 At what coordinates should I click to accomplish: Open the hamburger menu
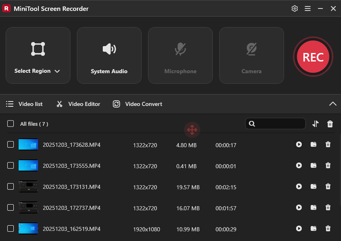[x=308, y=8]
